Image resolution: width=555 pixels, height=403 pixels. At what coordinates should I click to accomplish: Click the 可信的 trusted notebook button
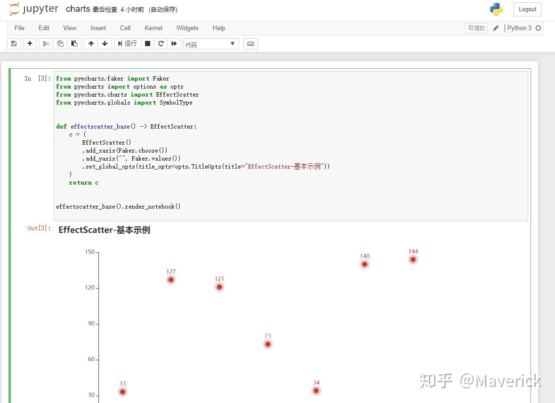coord(476,28)
